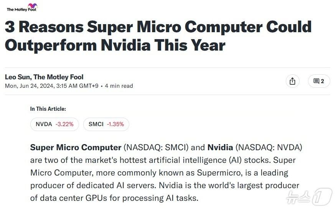Click the share article icon
Viewport: 336px width, 210px height.
pos(292,81)
